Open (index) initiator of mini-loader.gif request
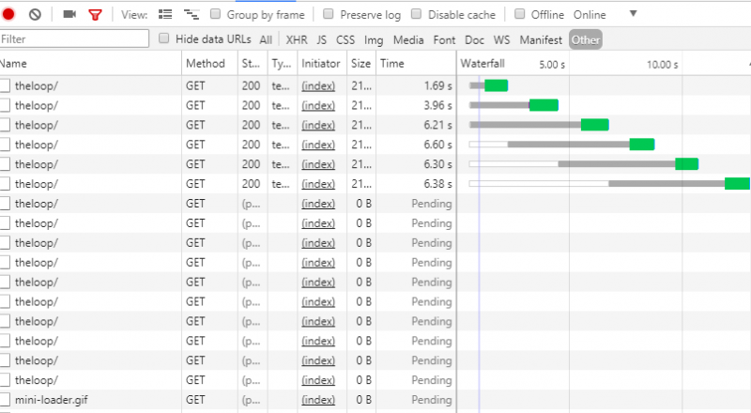This screenshot has width=751, height=413. [318, 400]
